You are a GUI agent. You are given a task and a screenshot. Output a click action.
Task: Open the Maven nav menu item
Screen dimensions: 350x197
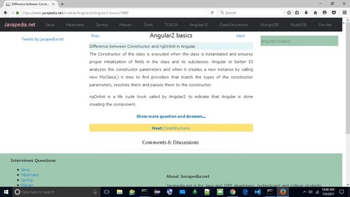tap(125, 25)
